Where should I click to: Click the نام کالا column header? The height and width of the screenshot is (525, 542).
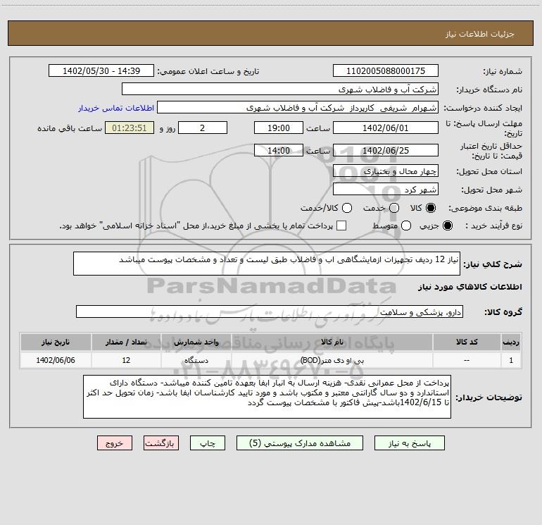click(x=332, y=342)
